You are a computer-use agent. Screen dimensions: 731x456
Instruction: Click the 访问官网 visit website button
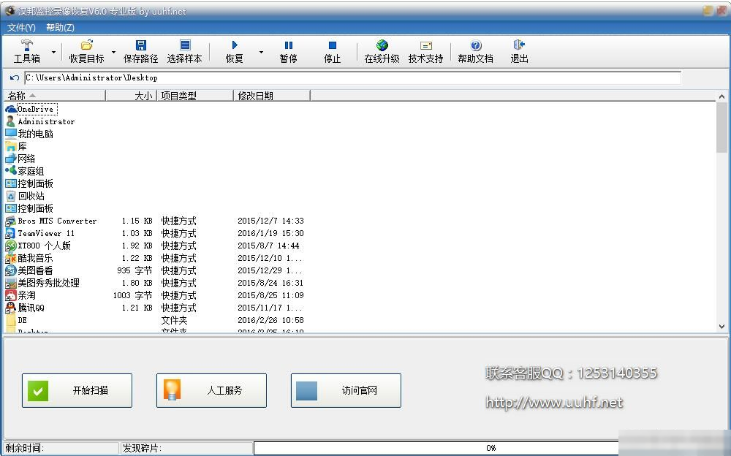click(x=346, y=390)
